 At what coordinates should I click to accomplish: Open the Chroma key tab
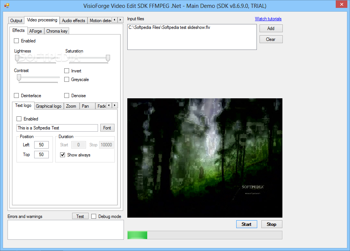point(57,31)
